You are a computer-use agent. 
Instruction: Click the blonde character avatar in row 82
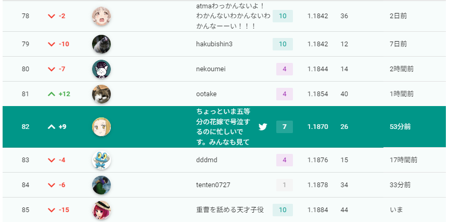[x=101, y=127]
